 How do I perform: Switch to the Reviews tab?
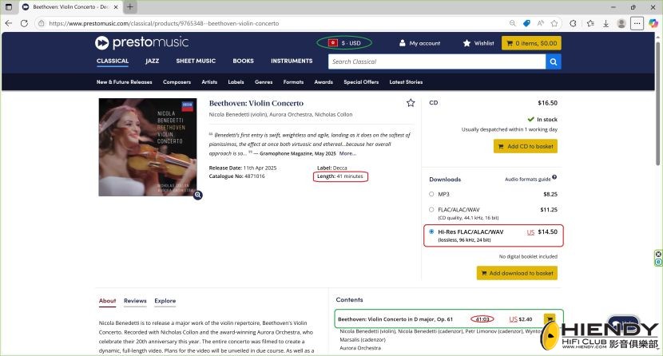click(x=135, y=301)
